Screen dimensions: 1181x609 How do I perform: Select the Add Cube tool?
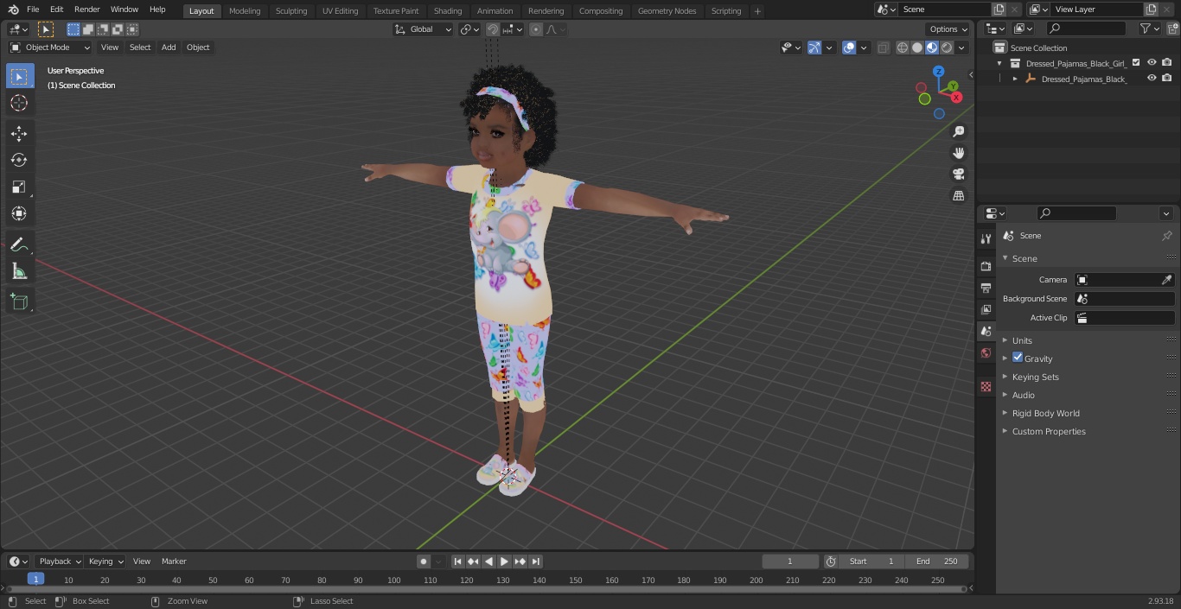pos(19,301)
